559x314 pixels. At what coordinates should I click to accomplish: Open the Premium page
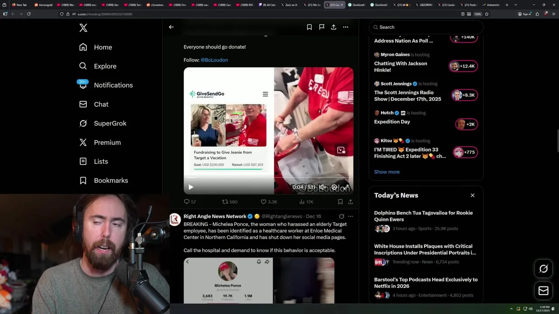100,143
